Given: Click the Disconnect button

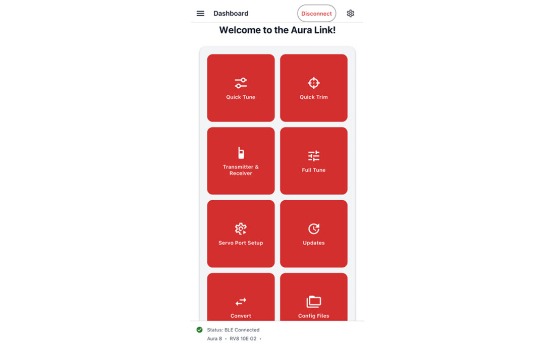Looking at the screenshot, I should click(316, 14).
